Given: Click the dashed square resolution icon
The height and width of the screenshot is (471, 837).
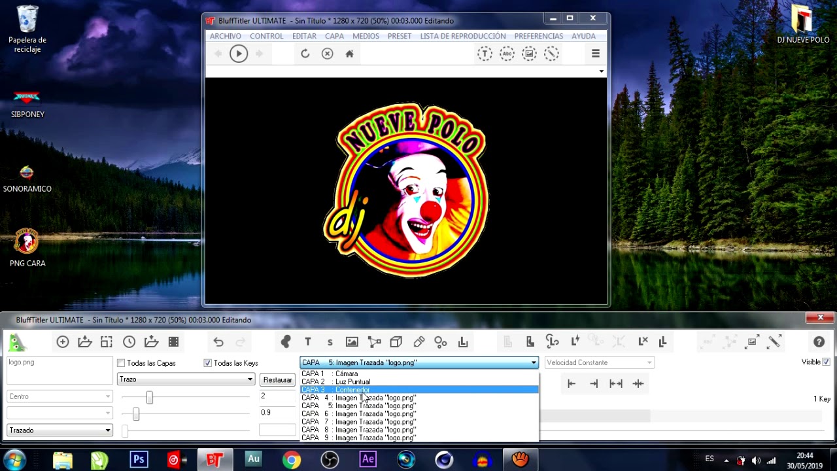Looking at the screenshot, I should click(107, 341).
